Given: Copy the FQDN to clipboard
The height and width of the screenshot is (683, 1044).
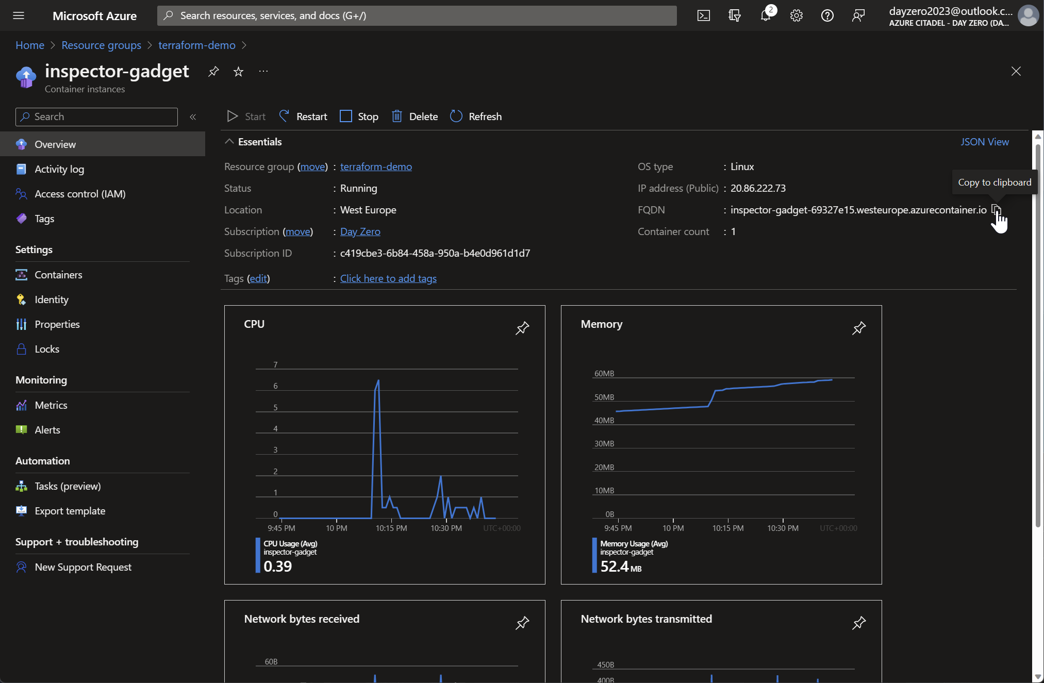Looking at the screenshot, I should (x=996, y=210).
